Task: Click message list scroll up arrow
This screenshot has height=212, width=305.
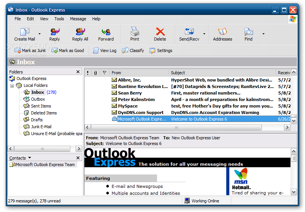Action: (294, 72)
